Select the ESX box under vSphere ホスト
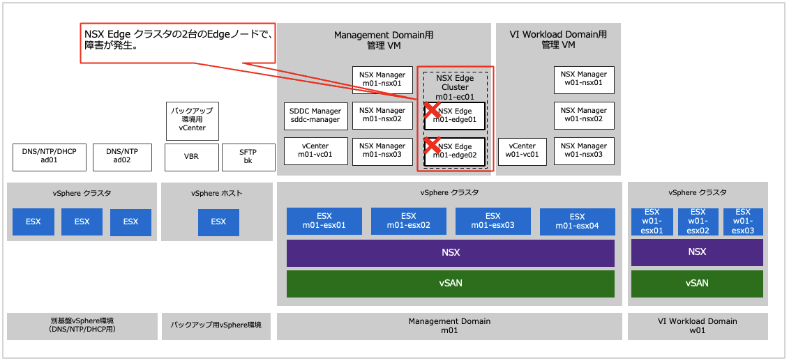The image size is (789, 363). point(218,222)
